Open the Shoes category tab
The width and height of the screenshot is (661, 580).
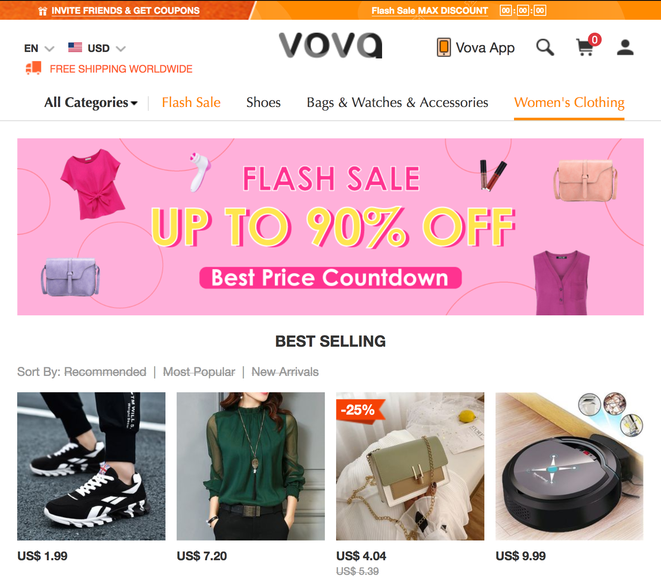pyautogui.click(x=263, y=102)
